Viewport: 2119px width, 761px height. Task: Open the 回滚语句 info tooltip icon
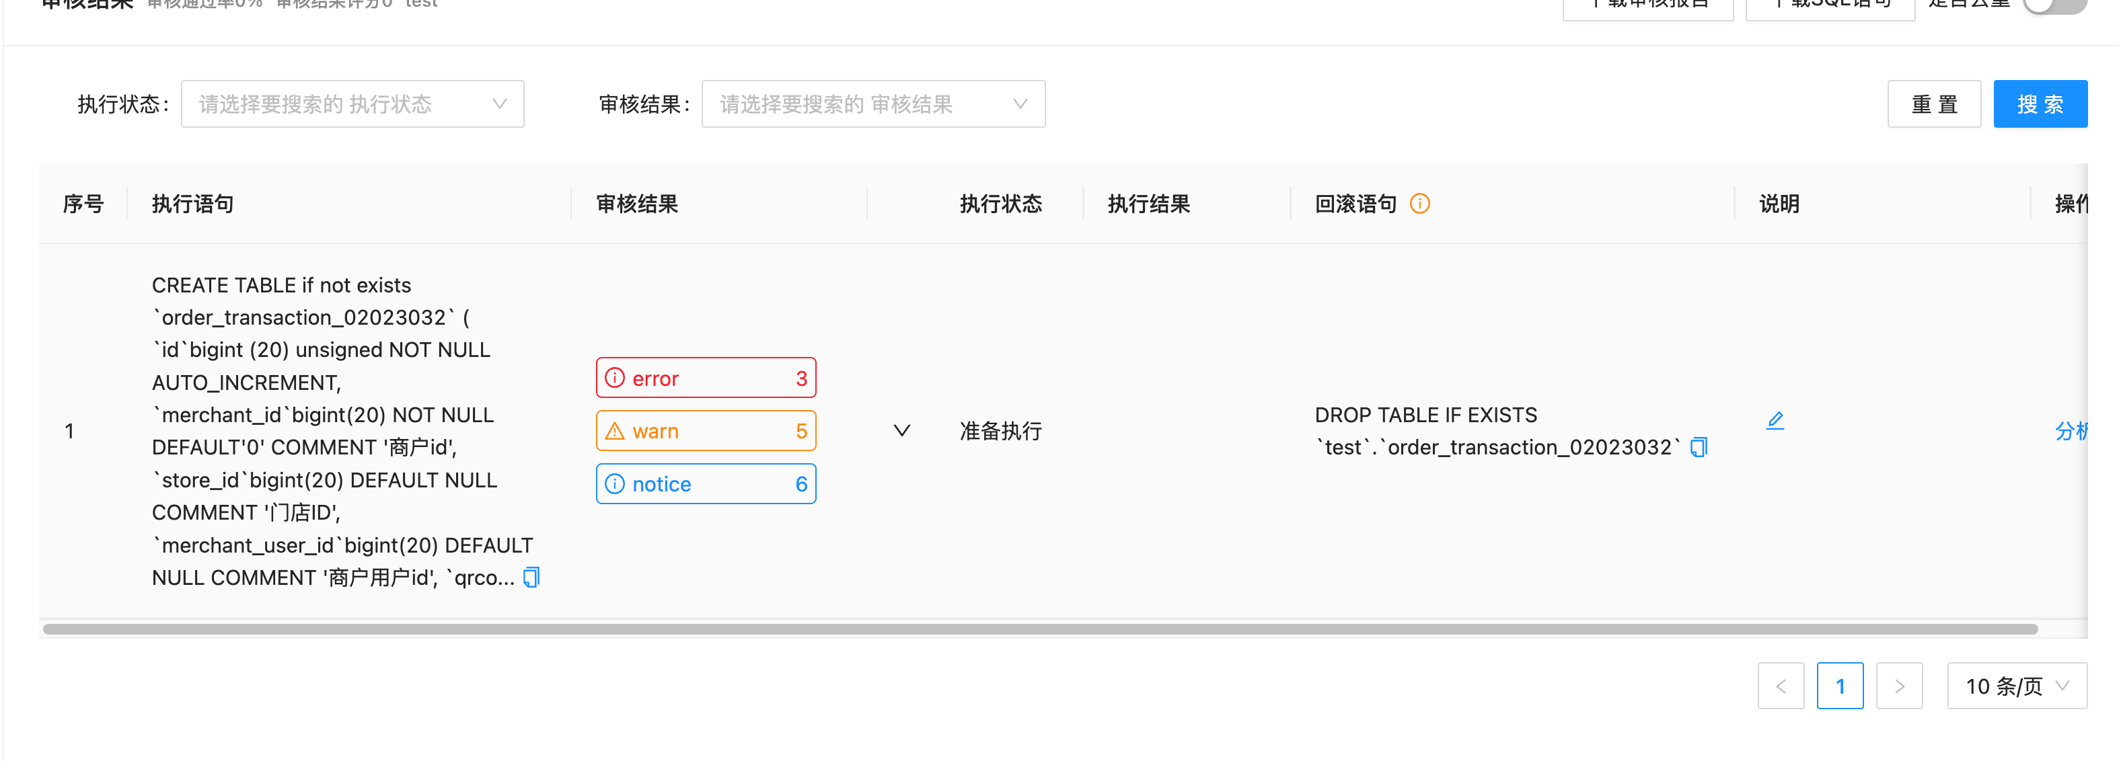pyautogui.click(x=1420, y=203)
